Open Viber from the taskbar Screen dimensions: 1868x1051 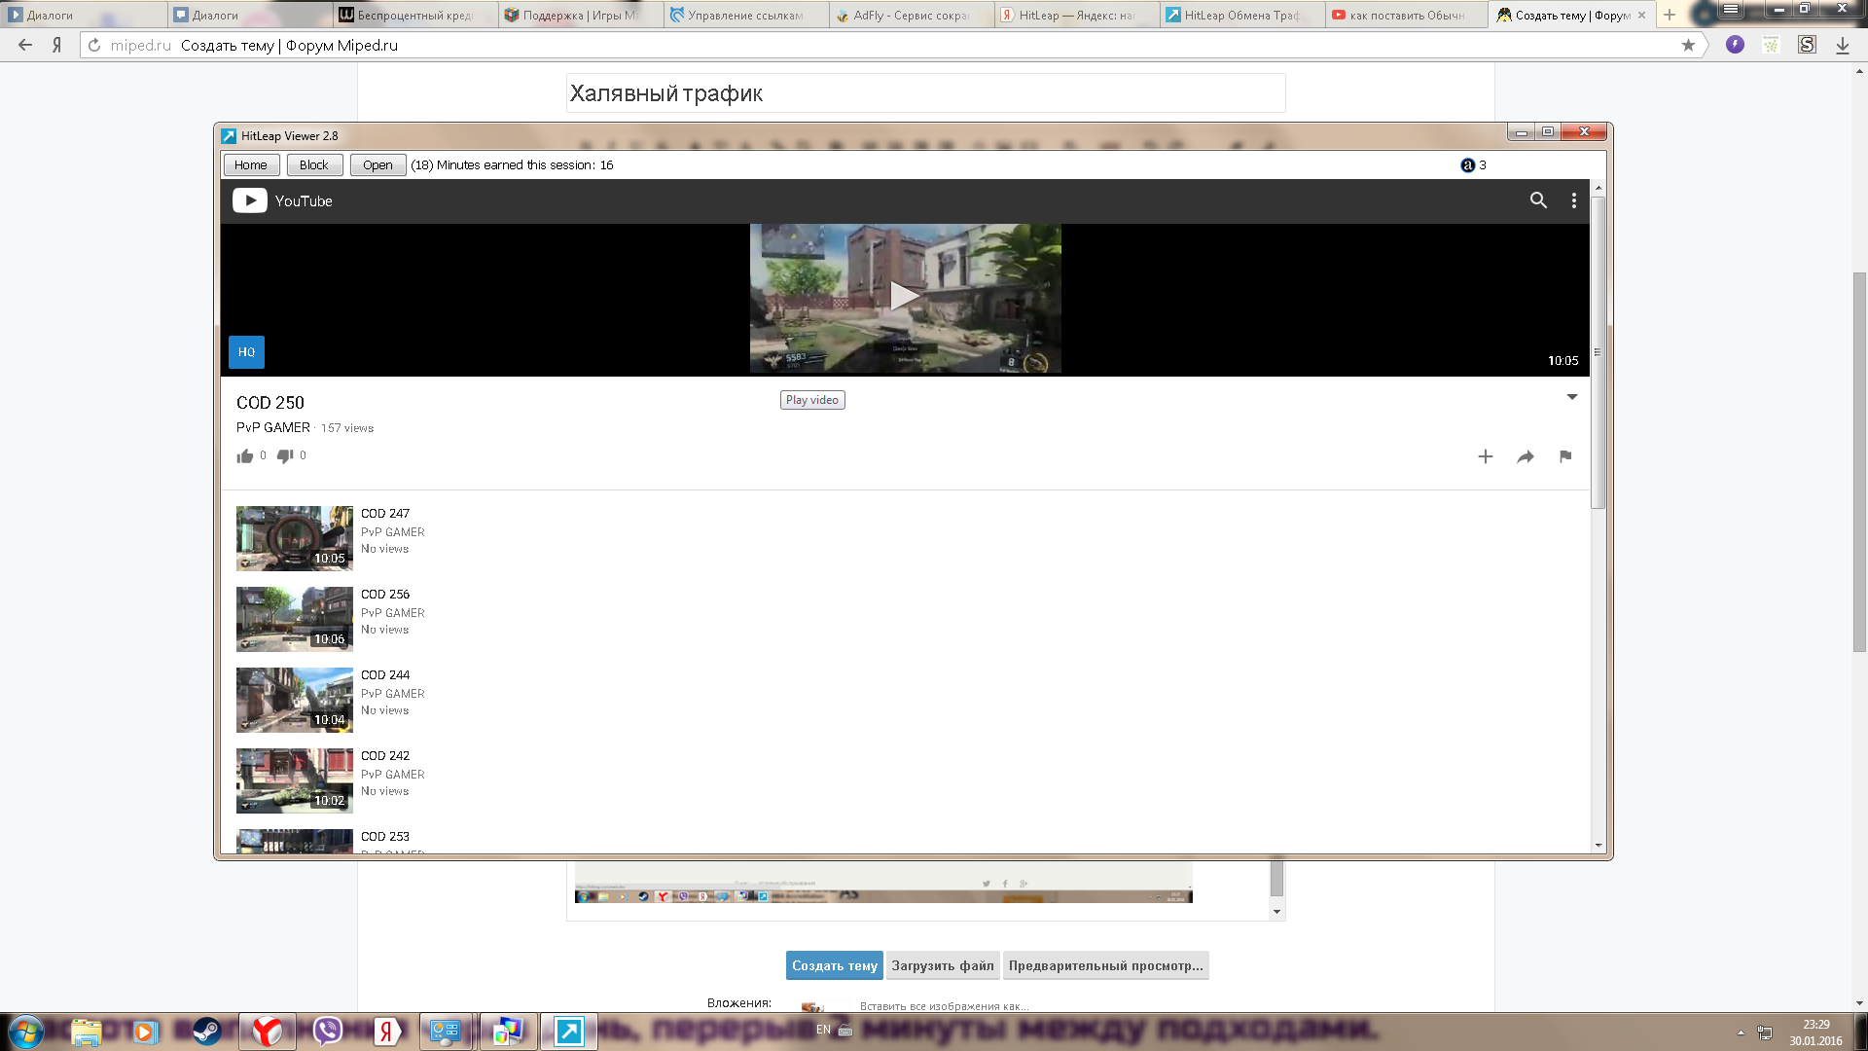pos(328,1032)
